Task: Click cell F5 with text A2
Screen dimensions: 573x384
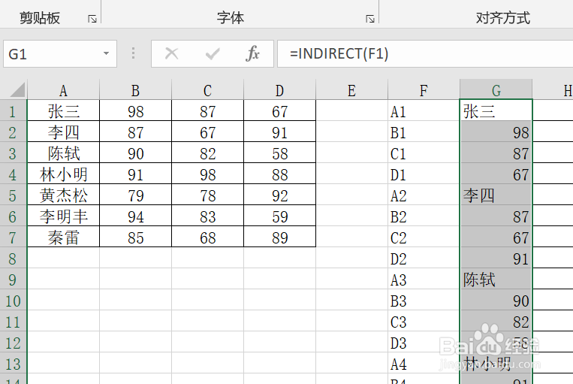Action: (424, 195)
